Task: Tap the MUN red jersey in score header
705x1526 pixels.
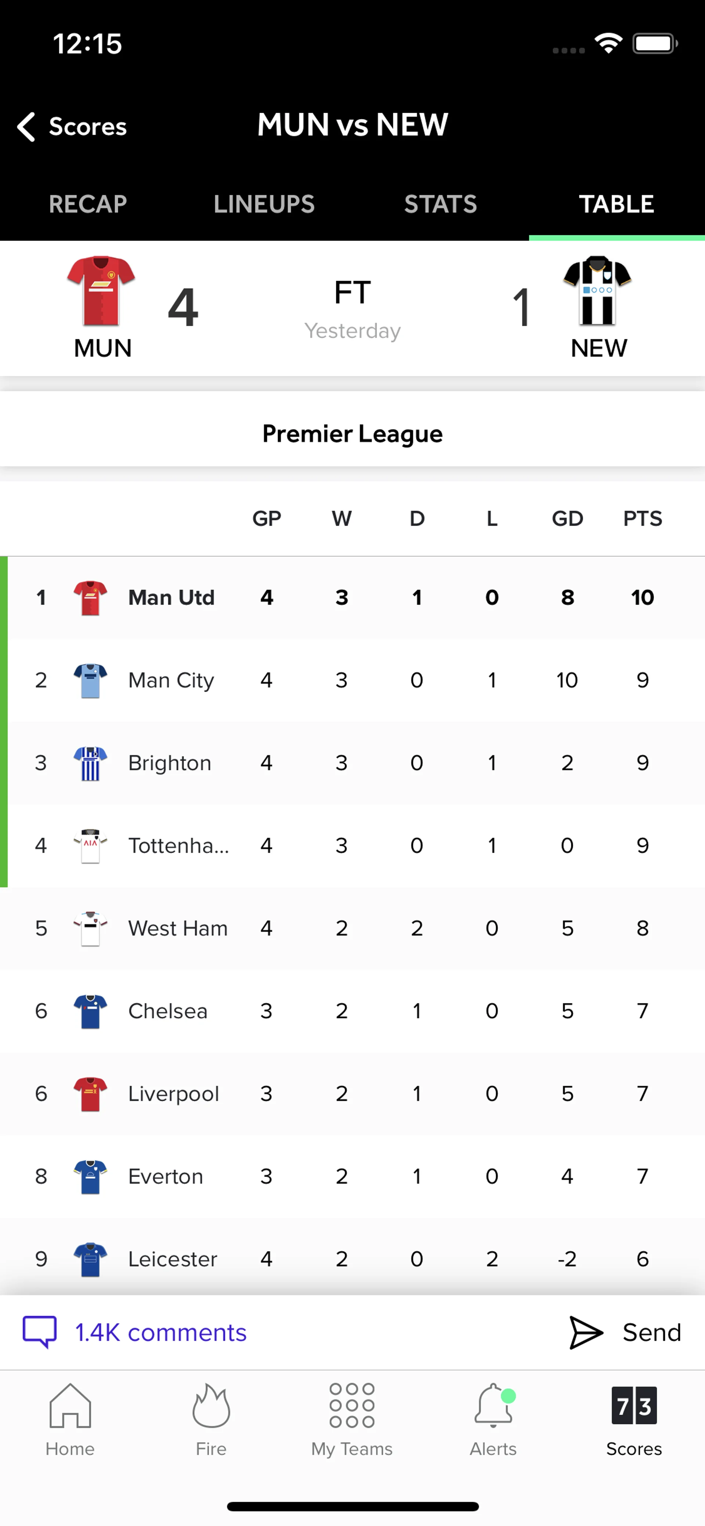Action: 101,291
